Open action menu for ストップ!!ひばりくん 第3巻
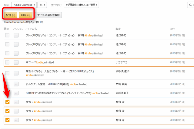The width and height of the screenshot is (194, 129). point(16,35)
